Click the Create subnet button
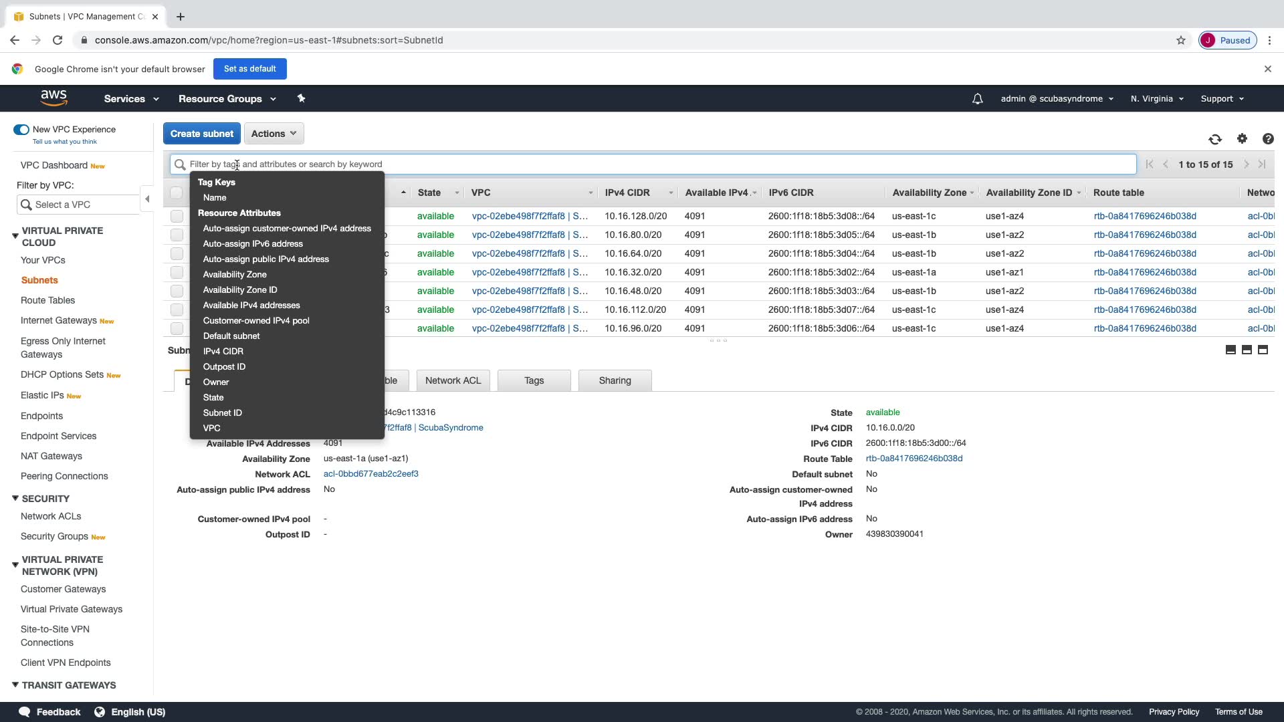The height and width of the screenshot is (722, 1284). coord(201,134)
